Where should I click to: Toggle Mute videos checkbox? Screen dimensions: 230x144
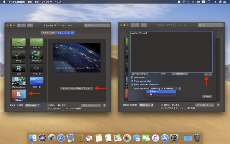[132, 77]
